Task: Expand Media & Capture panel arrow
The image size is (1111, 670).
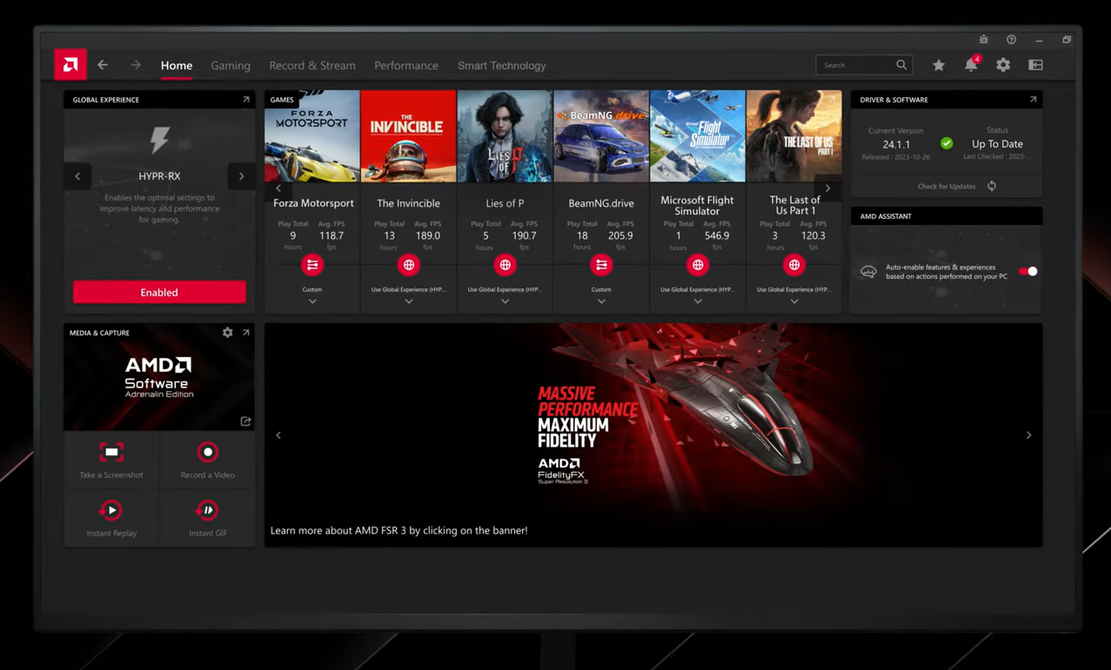Action: 246,333
